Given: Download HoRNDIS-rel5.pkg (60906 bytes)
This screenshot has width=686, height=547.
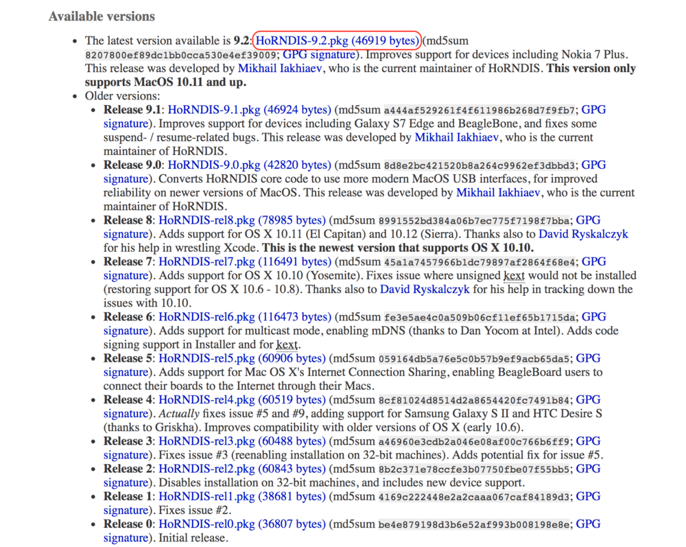Looking at the screenshot, I should click(x=242, y=358).
